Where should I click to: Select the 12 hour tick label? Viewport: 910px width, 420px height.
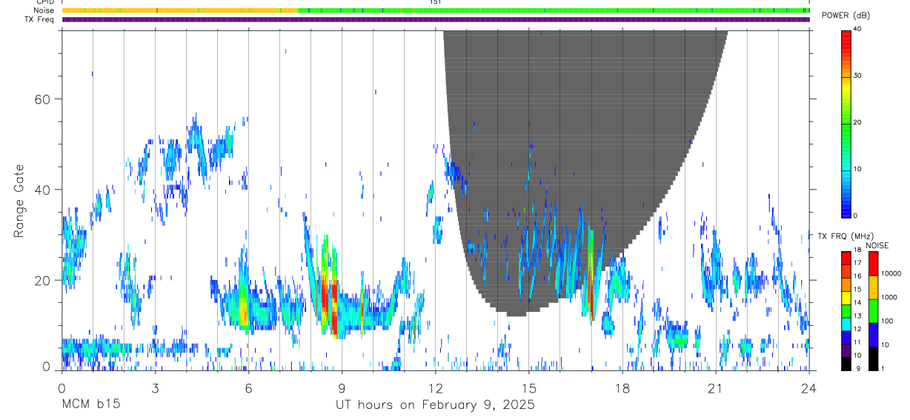click(435, 388)
